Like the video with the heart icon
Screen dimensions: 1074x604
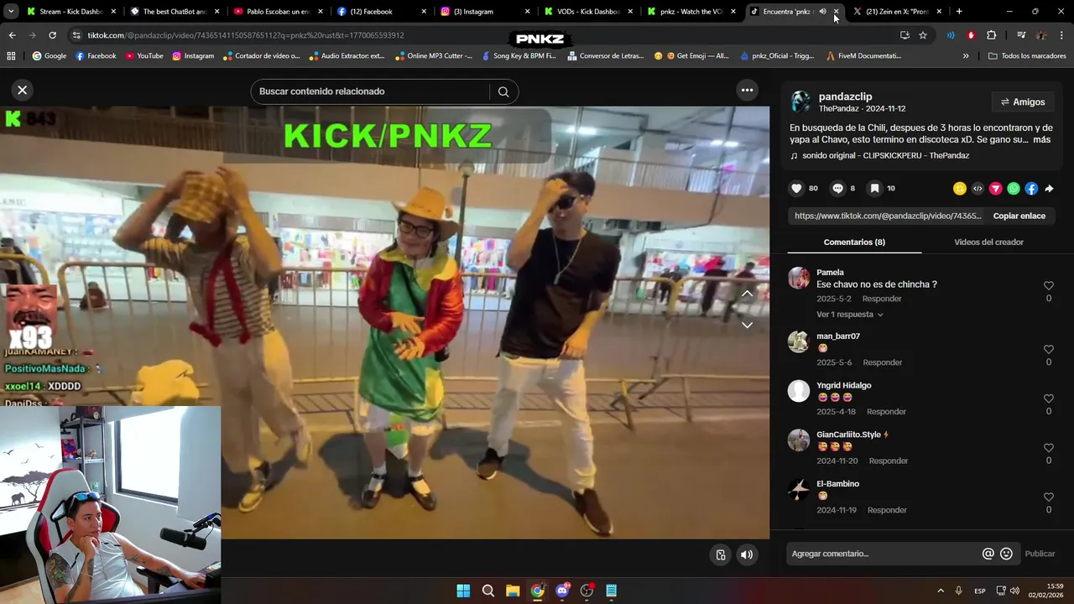click(797, 189)
